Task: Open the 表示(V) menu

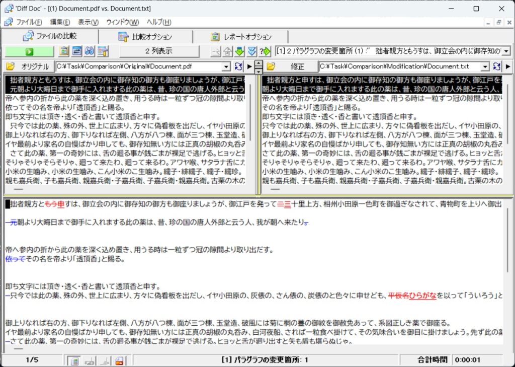Action: [88, 22]
